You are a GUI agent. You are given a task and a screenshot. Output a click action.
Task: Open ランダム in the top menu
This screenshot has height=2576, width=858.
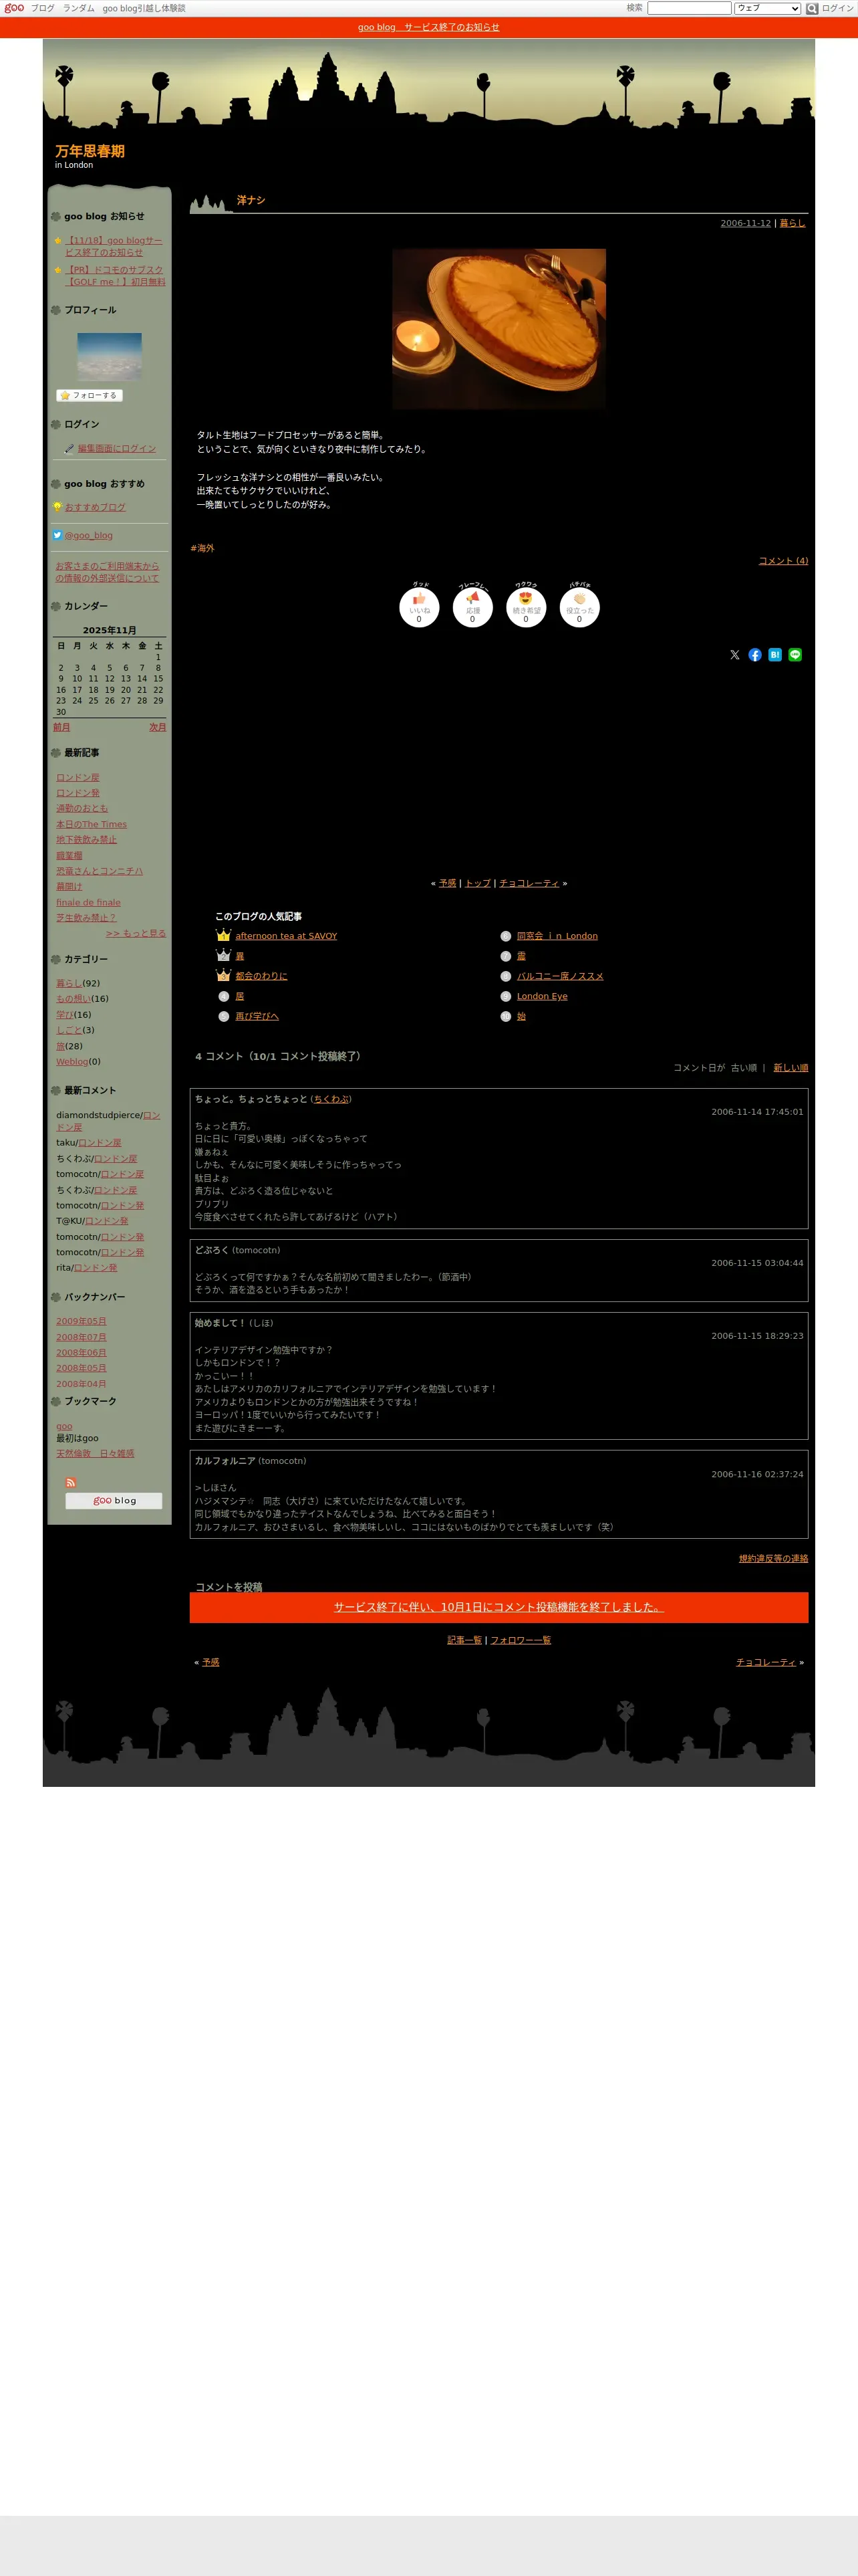coord(79,8)
